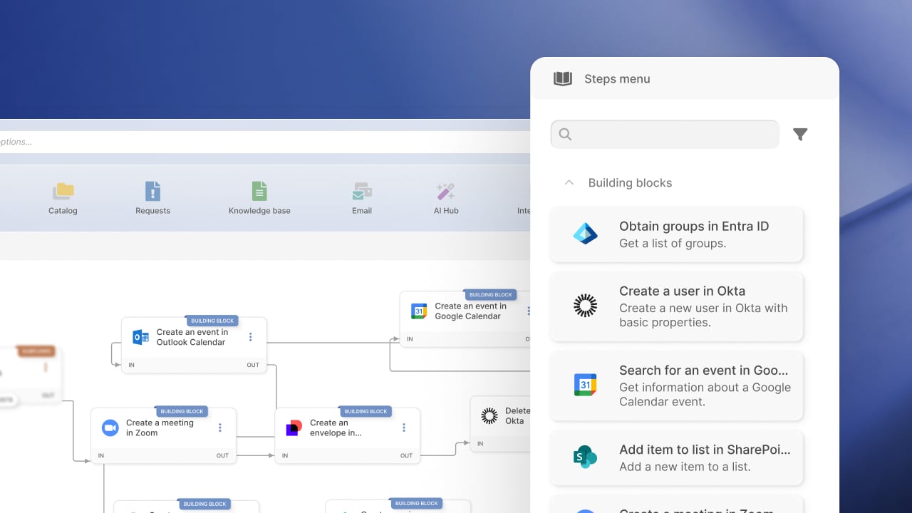Open the Knowledge base document icon
The height and width of the screenshot is (513, 912).
[259, 191]
